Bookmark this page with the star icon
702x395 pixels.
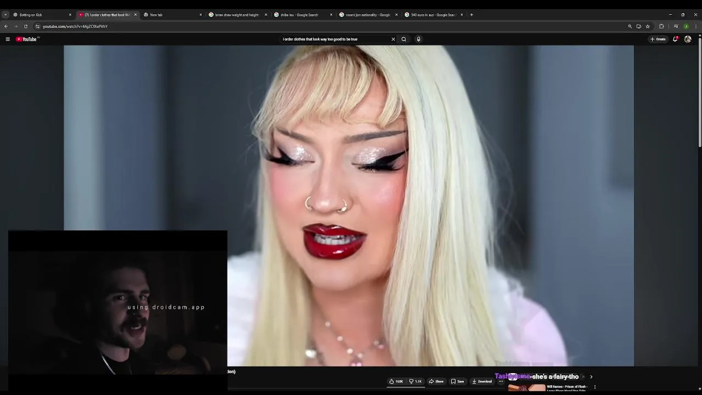click(647, 26)
